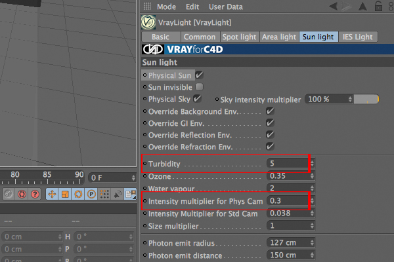Image resolution: width=394 pixels, height=262 pixels.
Task: Click the back arrow in Attributes header
Action: pos(333,7)
